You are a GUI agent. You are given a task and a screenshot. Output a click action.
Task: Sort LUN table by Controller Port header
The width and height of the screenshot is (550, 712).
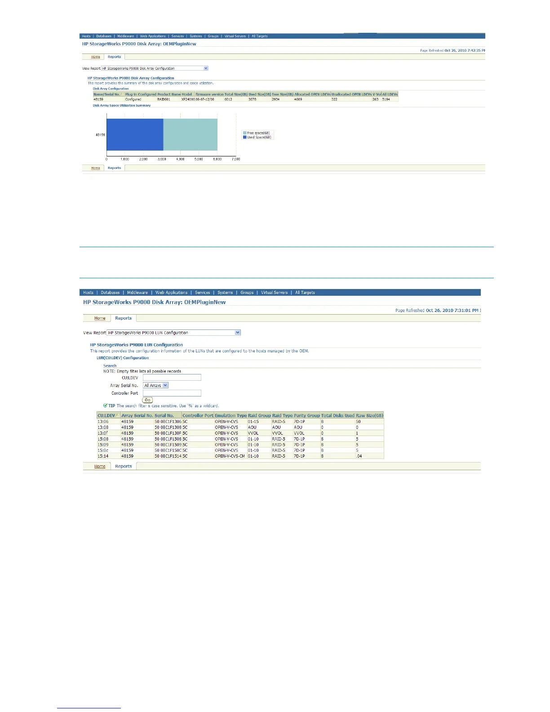[x=198, y=416]
